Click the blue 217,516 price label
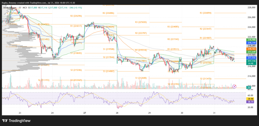This screenshot has height=126, width=259. pyautogui.click(x=251, y=58)
